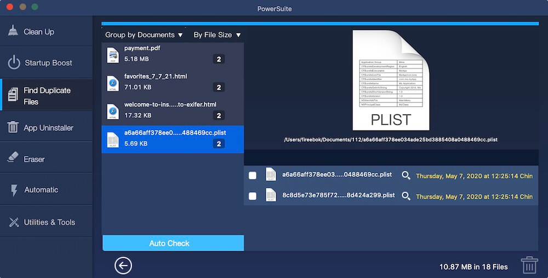The width and height of the screenshot is (548, 278).
Task: Click the file path below preview
Action: (391, 140)
